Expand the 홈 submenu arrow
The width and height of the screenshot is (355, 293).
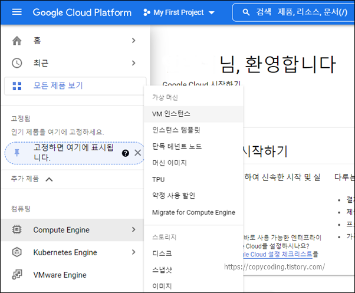pos(134,41)
